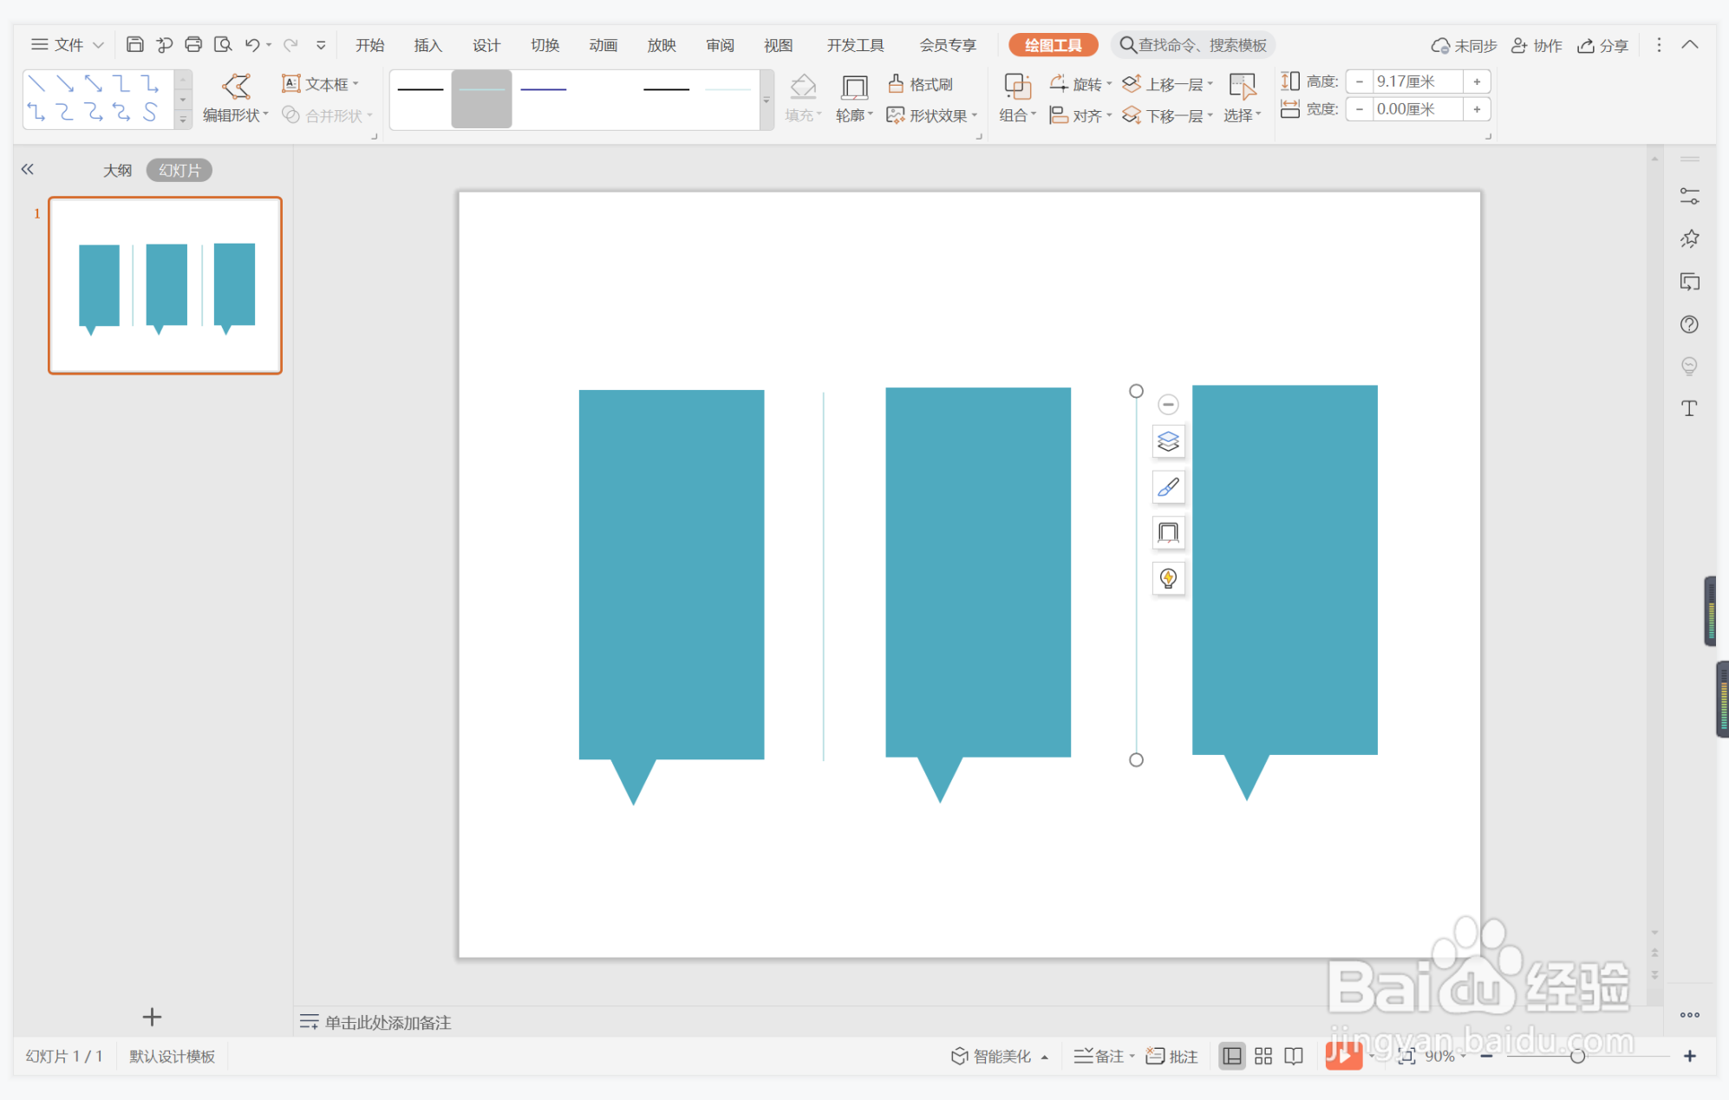Open the right sidebar settings sliders icon

(1689, 197)
